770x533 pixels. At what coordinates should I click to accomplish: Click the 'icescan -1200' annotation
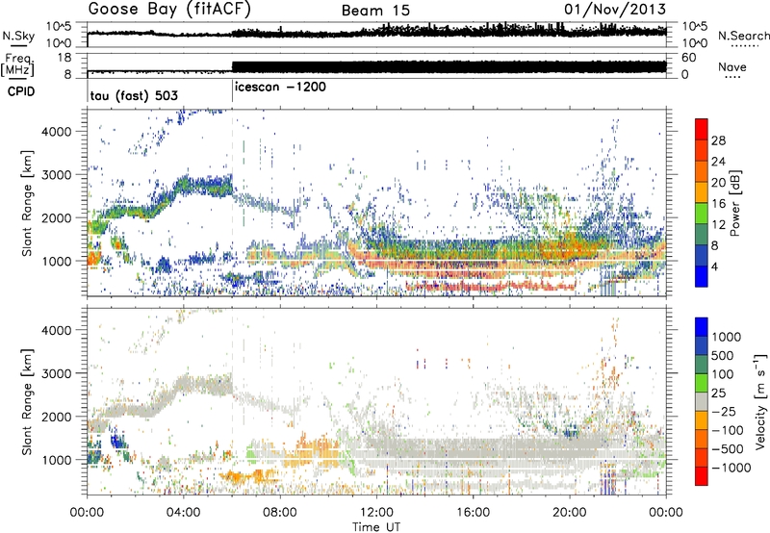click(280, 88)
